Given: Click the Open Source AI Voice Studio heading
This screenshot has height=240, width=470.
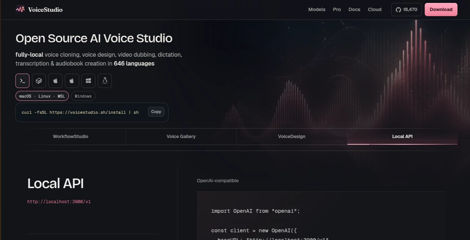Looking at the screenshot, I should pyautogui.click(x=94, y=38).
